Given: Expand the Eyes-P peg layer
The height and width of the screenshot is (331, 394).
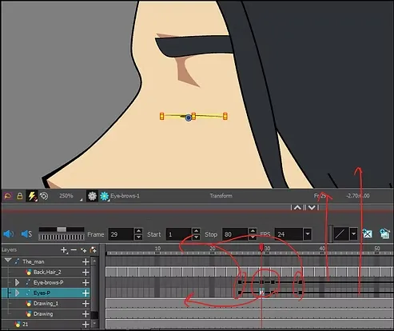Looking at the screenshot, I should [x=17, y=293].
